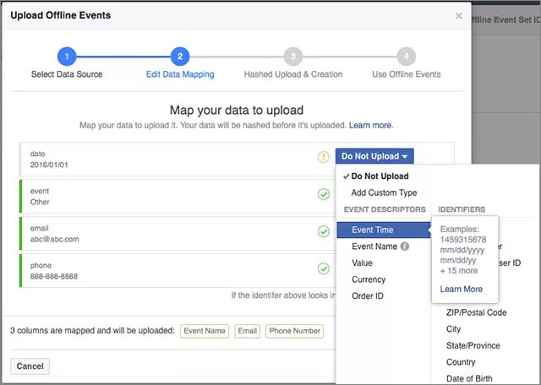Select ZIP/Postal Code identifier
Screen dimensions: 541x385
pyautogui.click(x=476, y=312)
